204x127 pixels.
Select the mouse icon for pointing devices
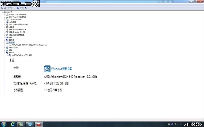pos(7,35)
